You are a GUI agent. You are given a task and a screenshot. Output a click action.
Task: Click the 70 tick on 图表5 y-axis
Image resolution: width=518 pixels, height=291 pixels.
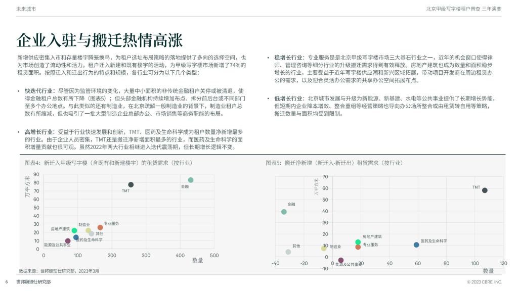point(325,177)
